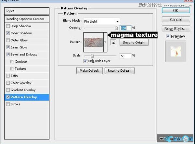Open the Styles section in list
Image resolution: width=195 pixels, height=144 pixels.
tap(27, 11)
